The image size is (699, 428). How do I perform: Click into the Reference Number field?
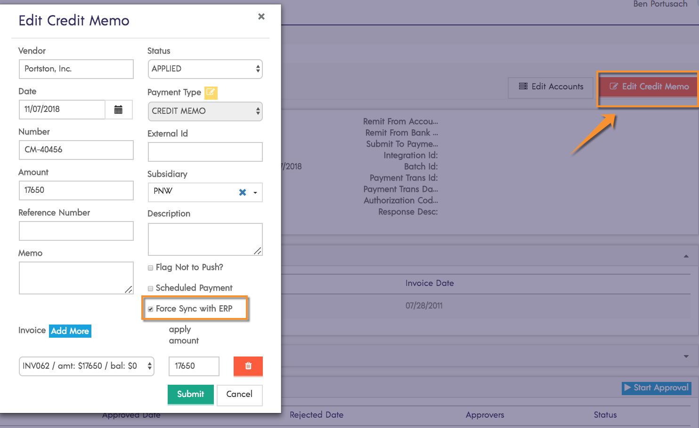[76, 231]
